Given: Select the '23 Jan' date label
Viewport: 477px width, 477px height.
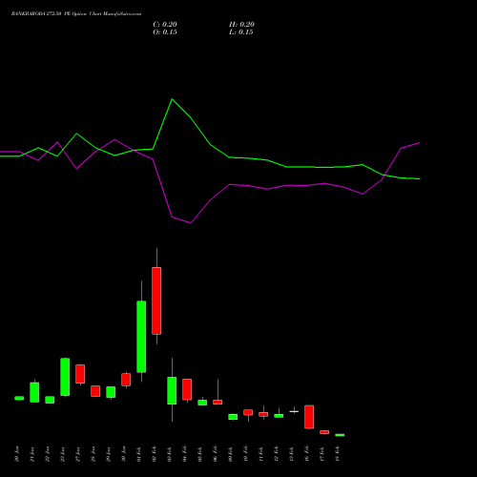Looking at the screenshot, I should [x=63, y=454].
